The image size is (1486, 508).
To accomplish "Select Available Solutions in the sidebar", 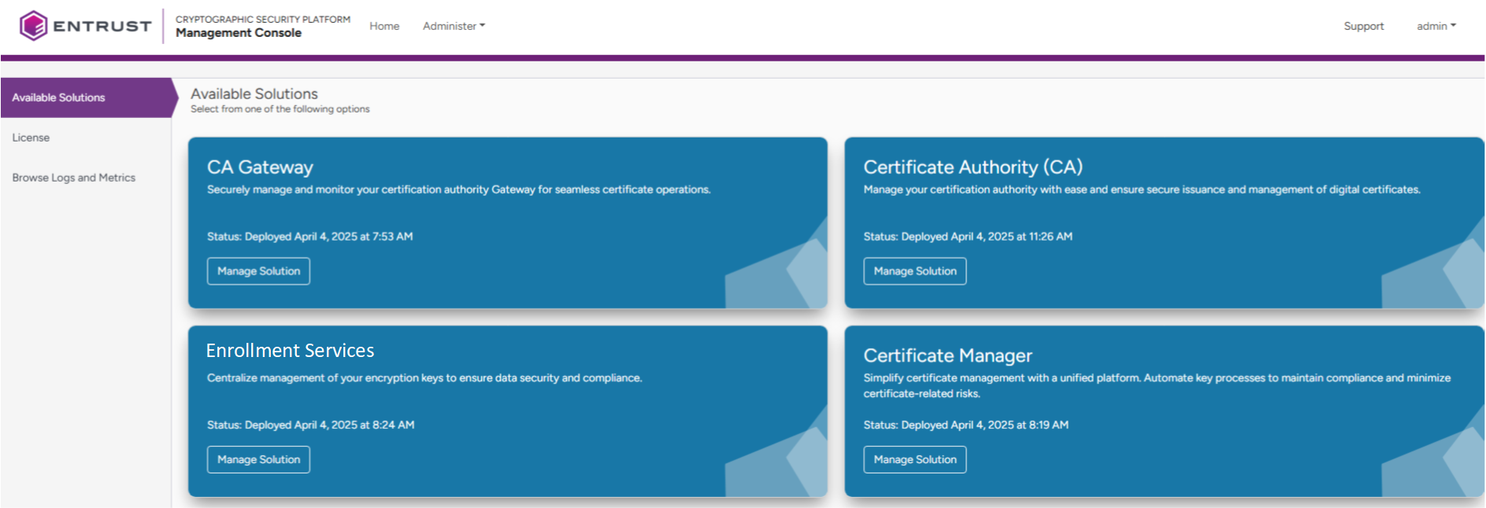I will [x=59, y=98].
